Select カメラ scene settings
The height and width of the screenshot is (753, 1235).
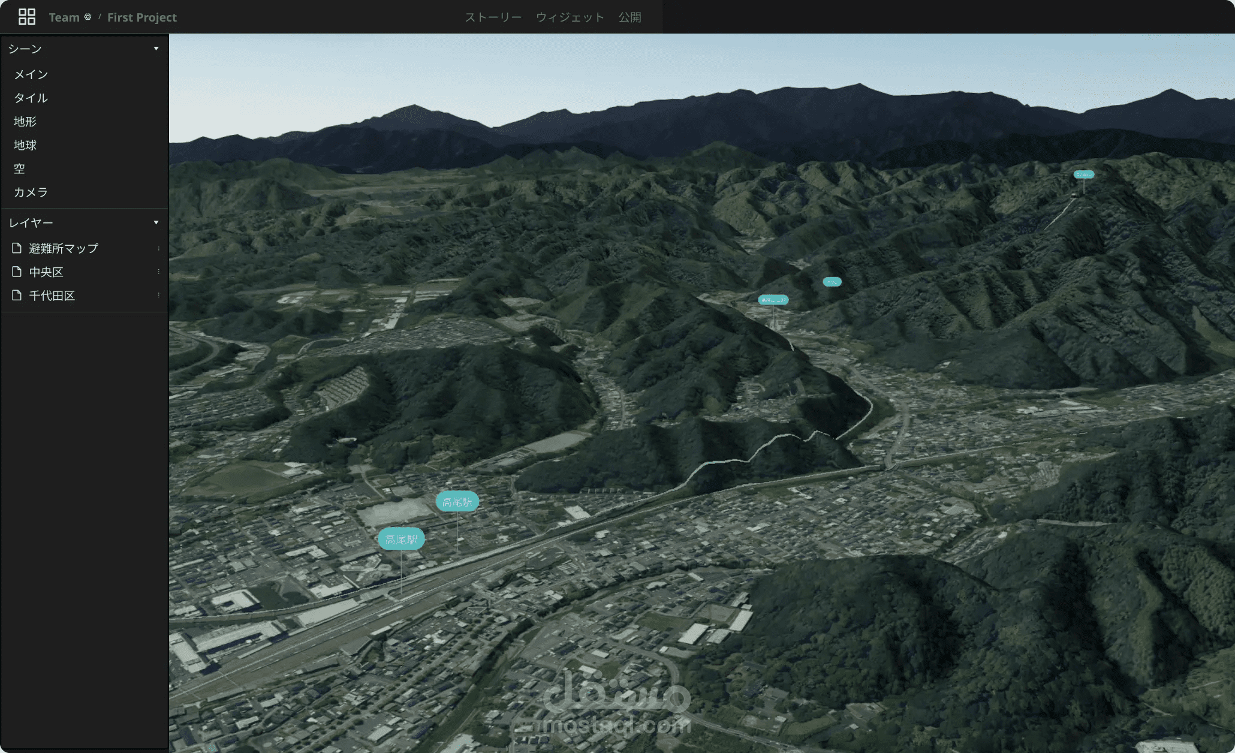point(31,192)
